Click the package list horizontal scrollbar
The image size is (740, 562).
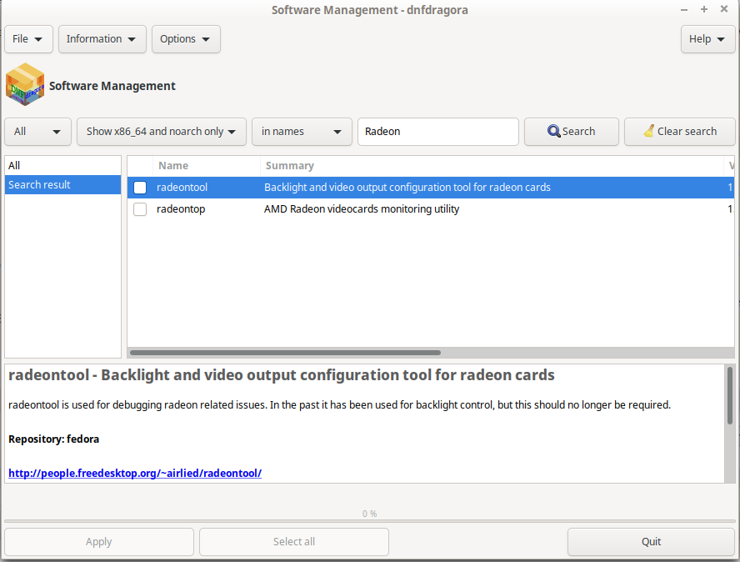pos(285,353)
